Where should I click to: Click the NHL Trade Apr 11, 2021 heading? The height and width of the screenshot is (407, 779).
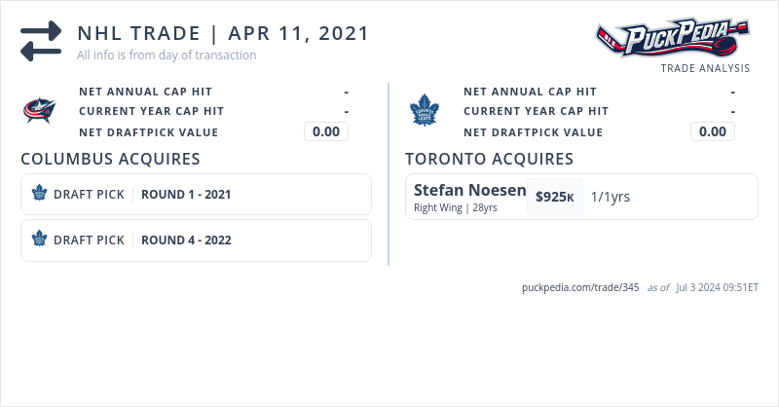(223, 33)
